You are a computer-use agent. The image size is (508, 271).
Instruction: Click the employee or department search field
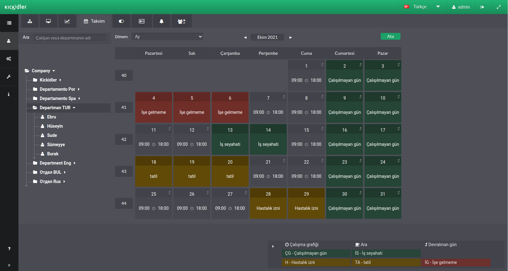pyautogui.click(x=70, y=38)
